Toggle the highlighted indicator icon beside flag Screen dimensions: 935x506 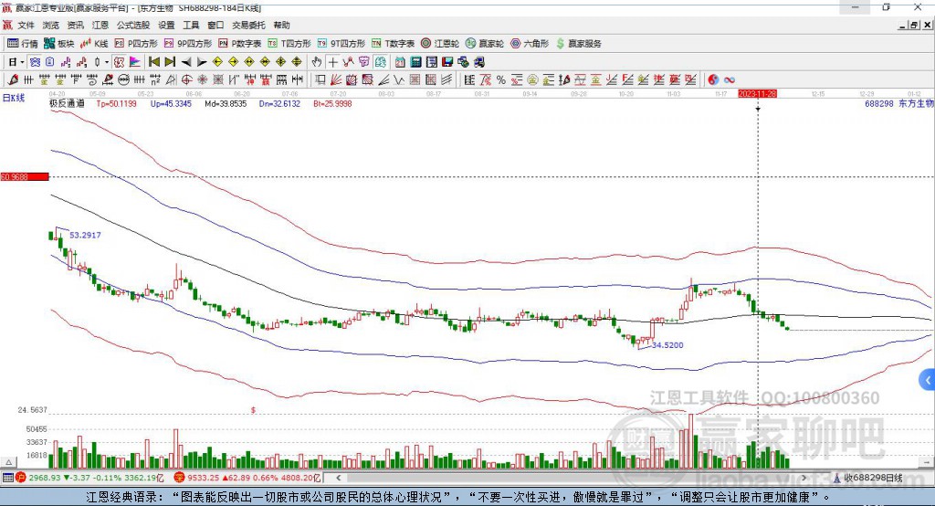pyautogui.click(x=120, y=62)
